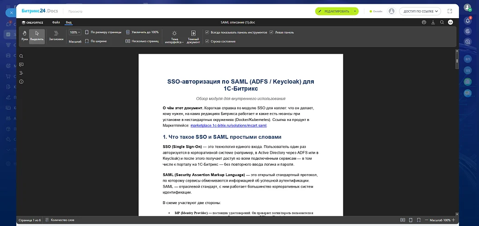Click the status bar multi-page view icon

[403, 220]
